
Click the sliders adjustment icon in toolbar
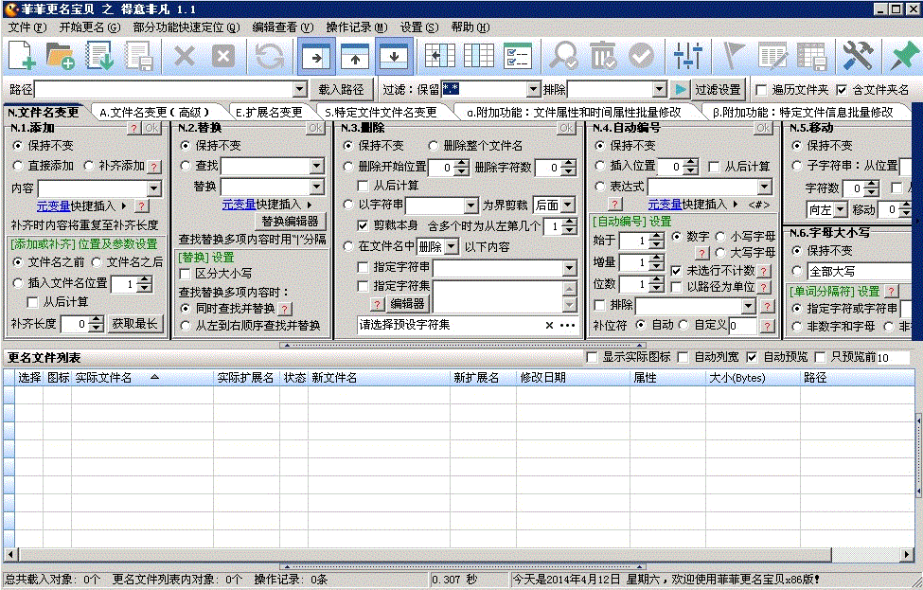click(687, 57)
